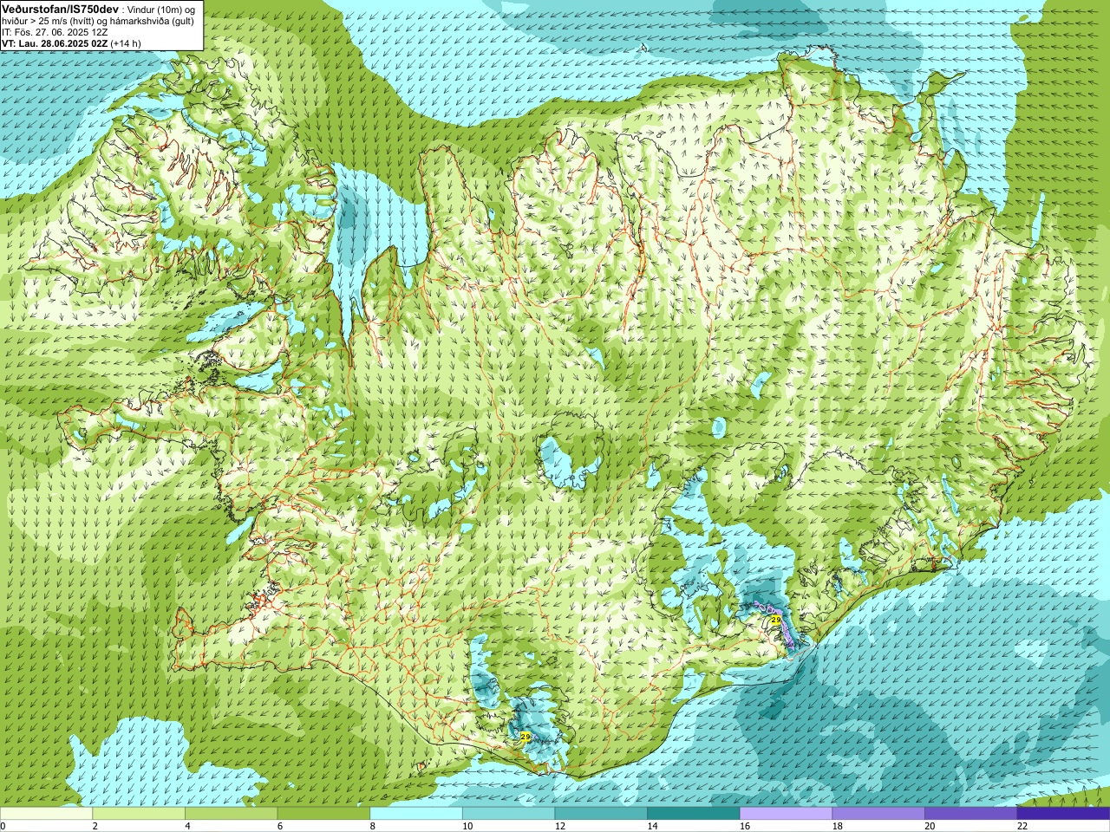Click the '0' label on the wind scale
Viewport: 1110px width, 832px height.
(x=3, y=826)
